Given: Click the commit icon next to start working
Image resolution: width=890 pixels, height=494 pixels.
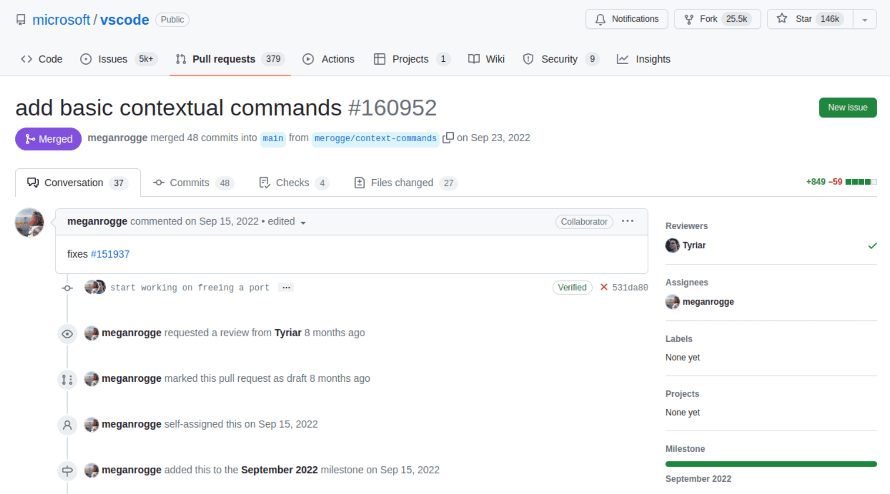Looking at the screenshot, I should pyautogui.click(x=67, y=288).
